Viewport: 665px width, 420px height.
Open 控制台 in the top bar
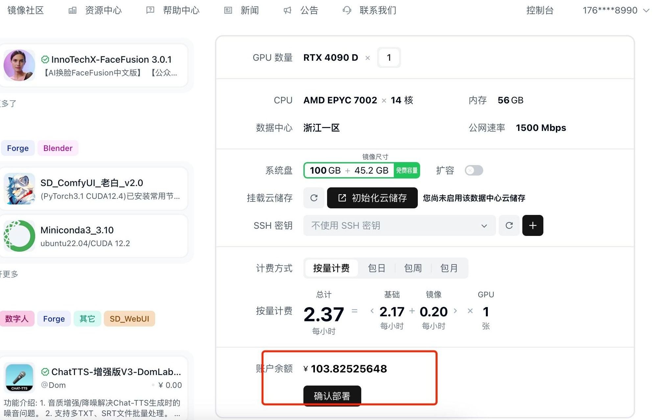pyautogui.click(x=540, y=10)
